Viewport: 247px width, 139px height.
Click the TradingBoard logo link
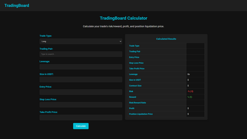(x=17, y=5)
